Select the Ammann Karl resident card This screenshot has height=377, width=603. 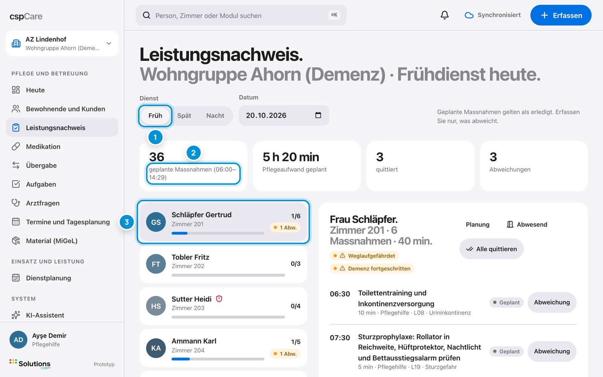(x=223, y=348)
